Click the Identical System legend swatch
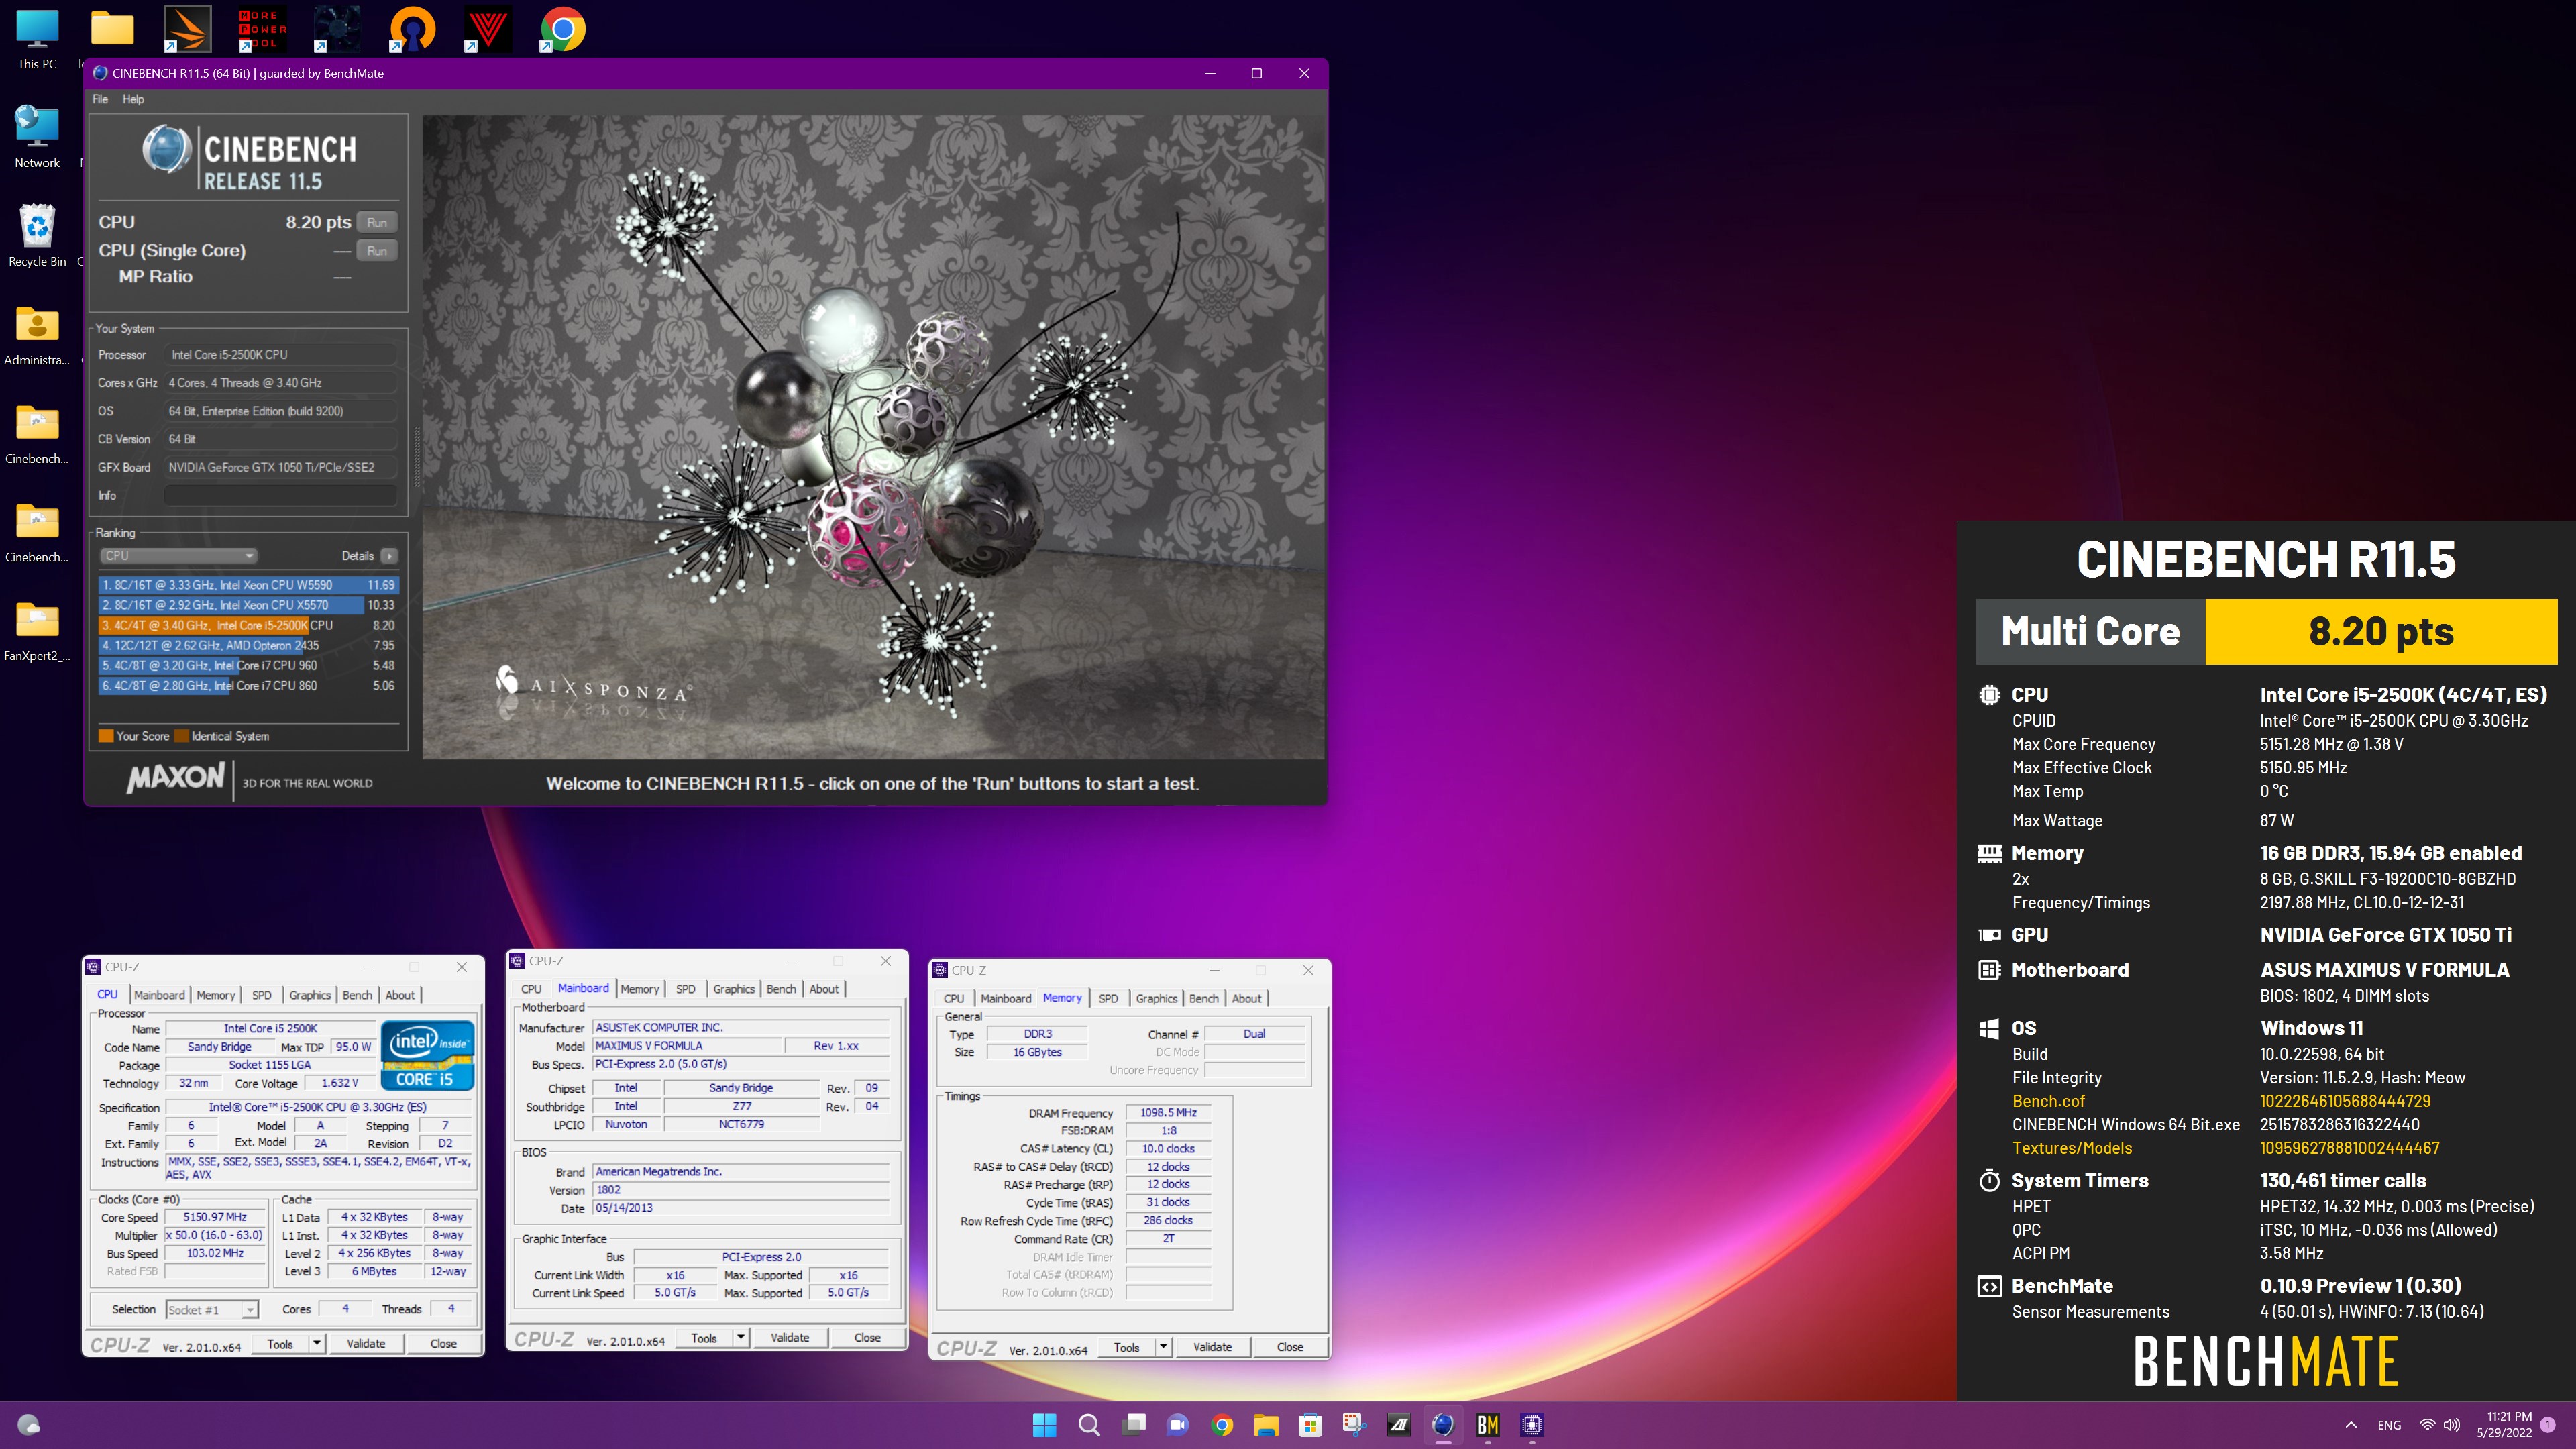2576x1449 pixels. click(x=181, y=736)
